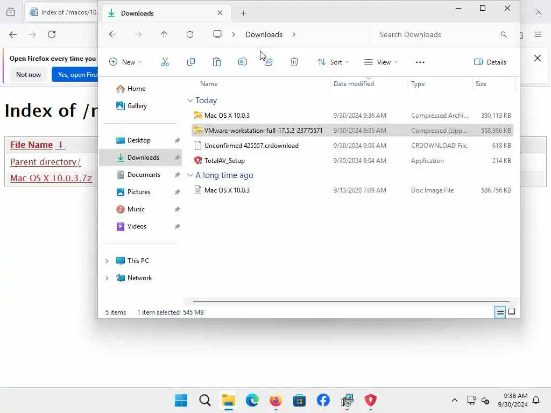Unpin Documents from Quick access
551x413 pixels.
tap(178, 175)
